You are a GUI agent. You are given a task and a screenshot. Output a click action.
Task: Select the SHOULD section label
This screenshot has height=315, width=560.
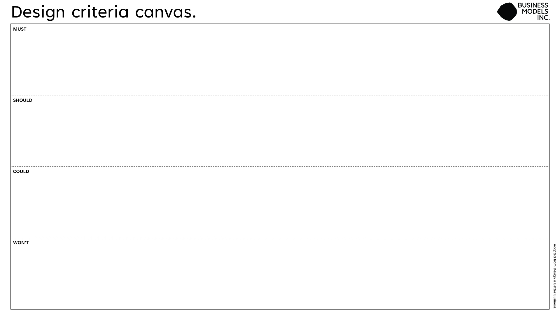pos(22,100)
